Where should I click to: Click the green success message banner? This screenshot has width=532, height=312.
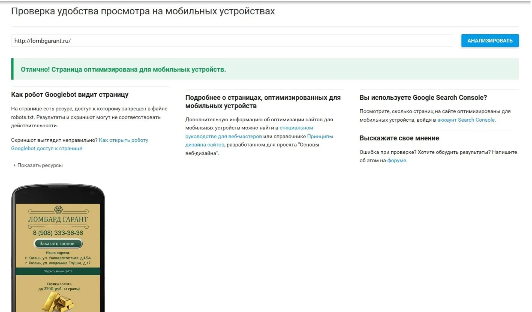pos(265,69)
